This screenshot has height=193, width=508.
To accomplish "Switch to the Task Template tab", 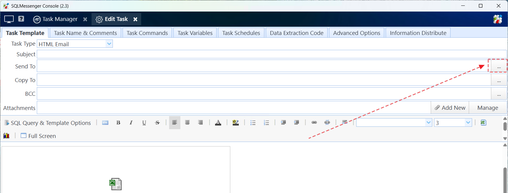I will (x=25, y=33).
